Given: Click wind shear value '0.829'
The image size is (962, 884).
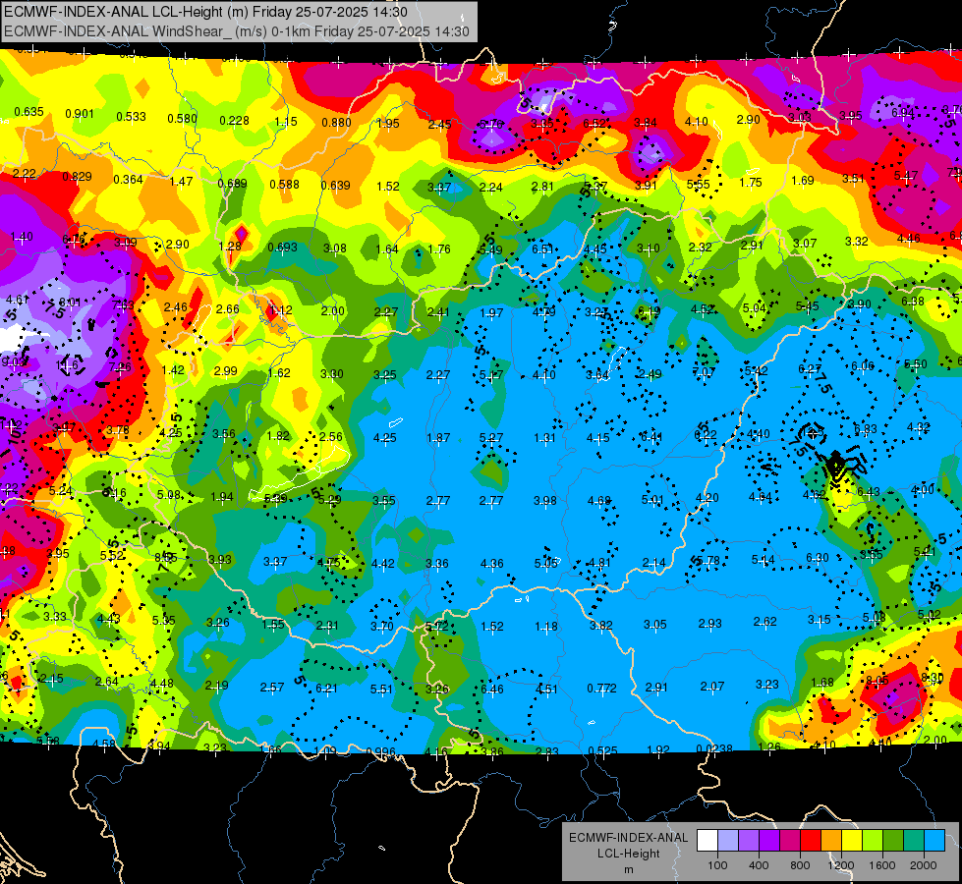Looking at the screenshot, I should point(77,177).
